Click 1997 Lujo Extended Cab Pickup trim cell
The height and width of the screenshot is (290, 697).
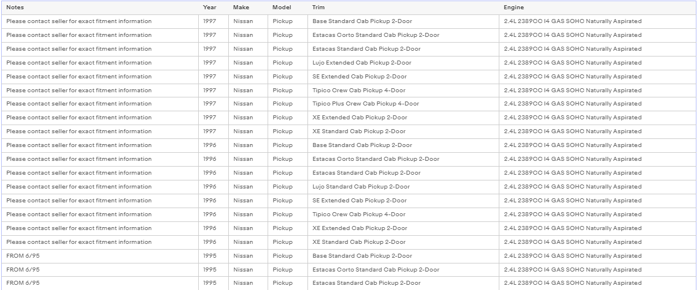coord(403,63)
